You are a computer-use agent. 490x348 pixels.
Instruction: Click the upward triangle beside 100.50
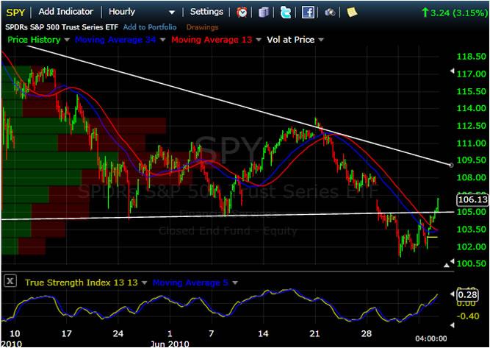point(447,266)
